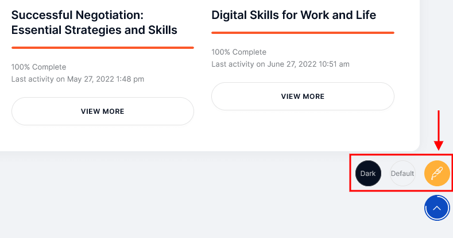Open the Successful Negotiation course title
Screen dimensions: 453x238
point(94,22)
